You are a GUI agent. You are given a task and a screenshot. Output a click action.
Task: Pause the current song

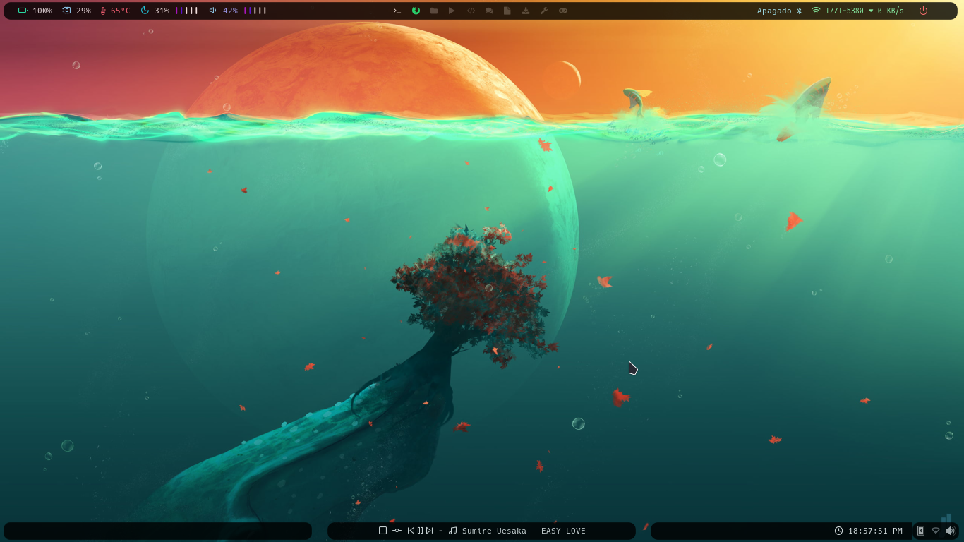(420, 531)
